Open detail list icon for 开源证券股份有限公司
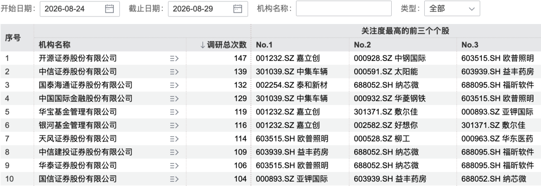Screen dimensions: 541x186 pos(174,58)
